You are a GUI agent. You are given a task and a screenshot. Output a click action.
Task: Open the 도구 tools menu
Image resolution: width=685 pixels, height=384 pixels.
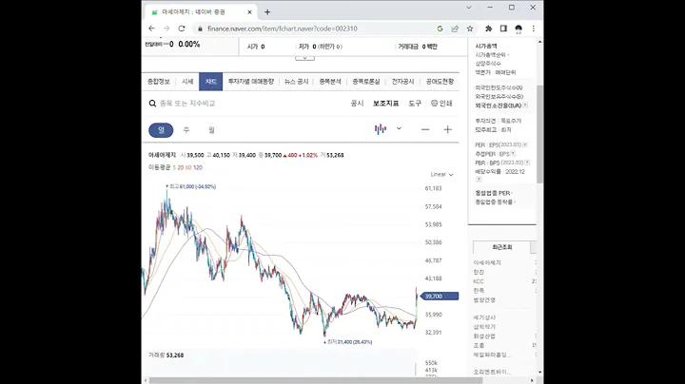click(x=415, y=104)
